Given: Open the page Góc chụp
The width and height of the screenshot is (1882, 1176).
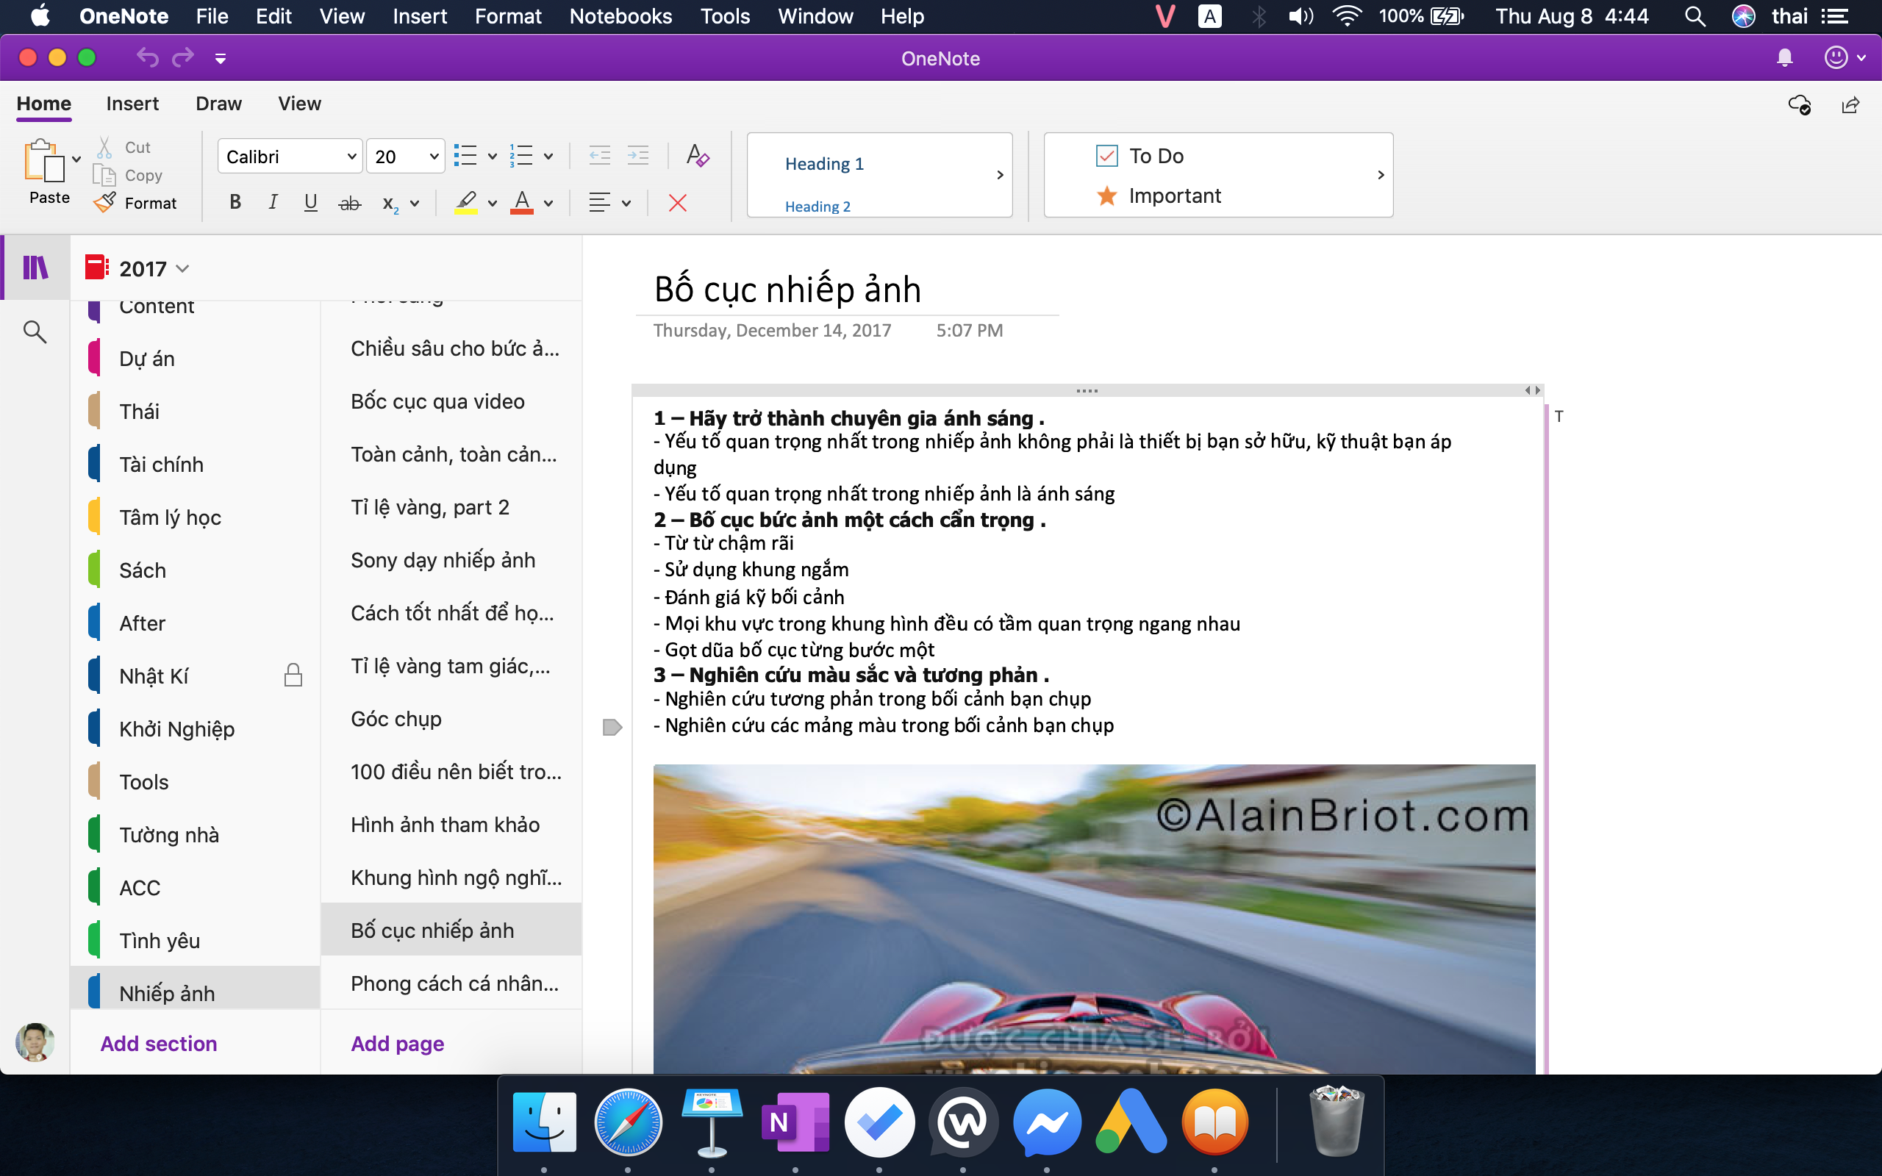Looking at the screenshot, I should [451, 718].
